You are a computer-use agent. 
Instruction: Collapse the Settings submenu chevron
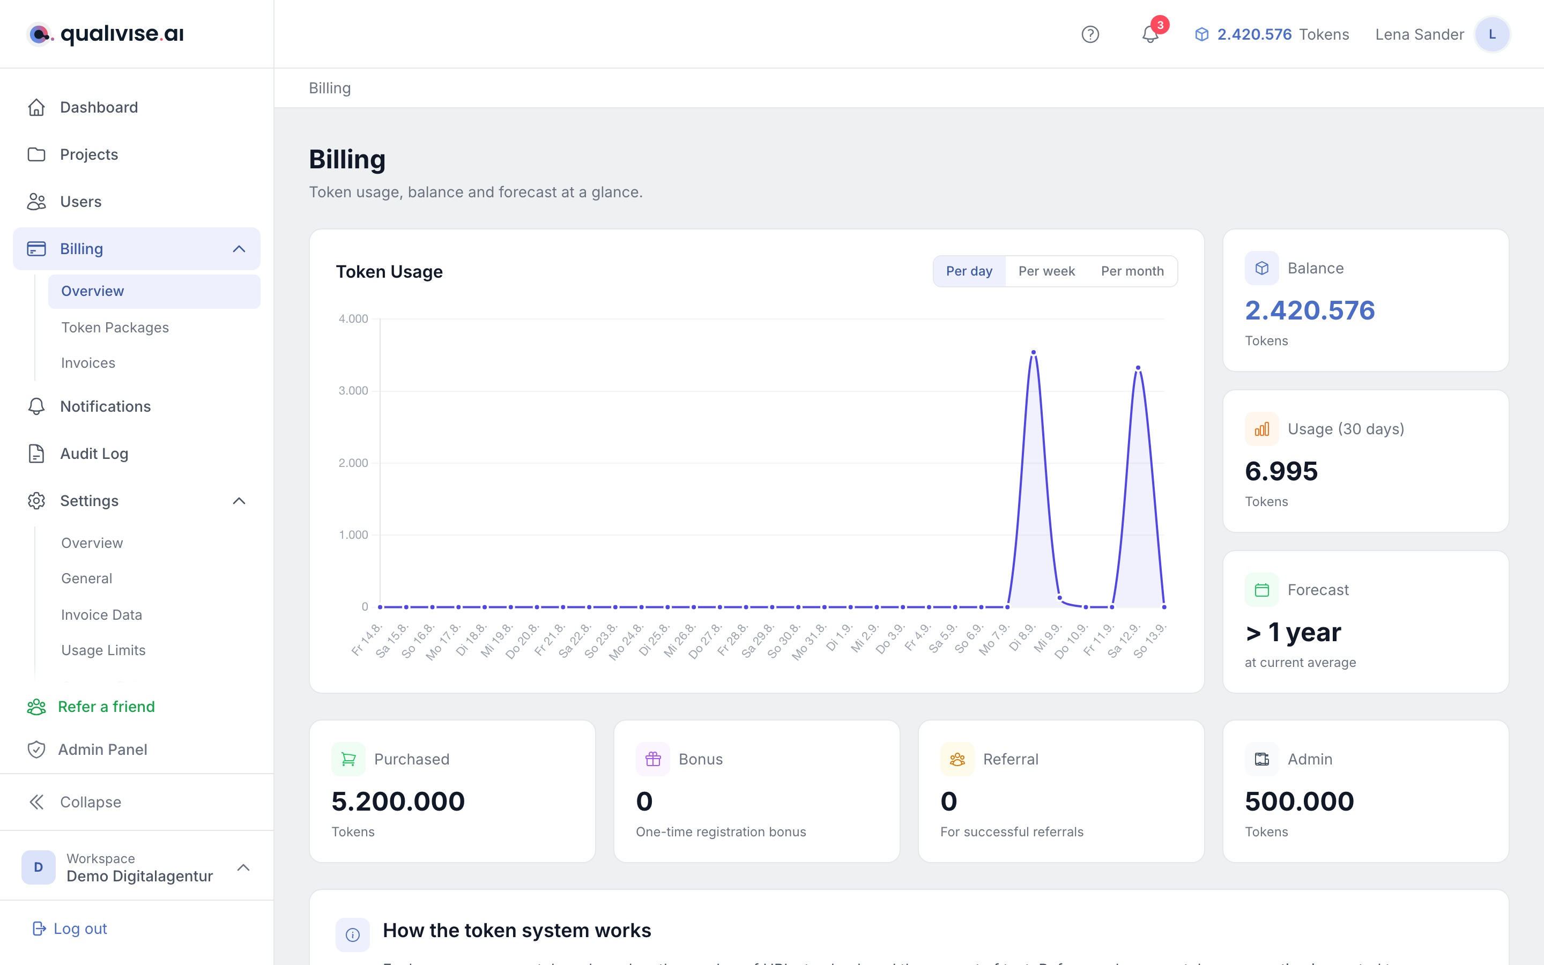point(239,501)
